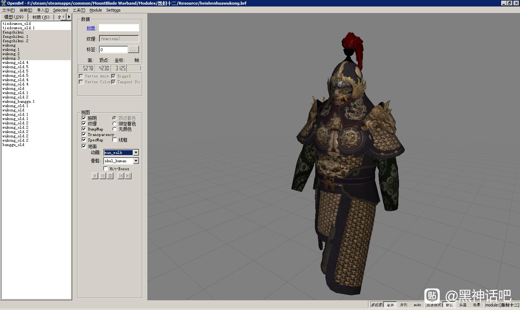Select the wukong.2 mesh entry
Viewport: 520px width, 310px height.
coord(36,54)
